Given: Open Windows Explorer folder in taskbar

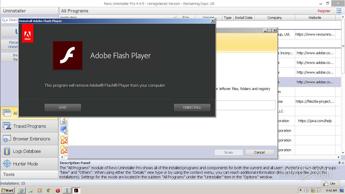Looking at the screenshot, I should pos(30,190).
